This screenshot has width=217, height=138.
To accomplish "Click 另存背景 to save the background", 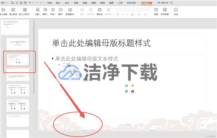I will tap(165, 12).
